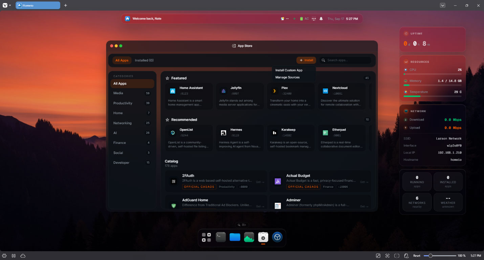Switch to the Installed (0) tab
The image size is (484, 260).
pyautogui.click(x=144, y=60)
